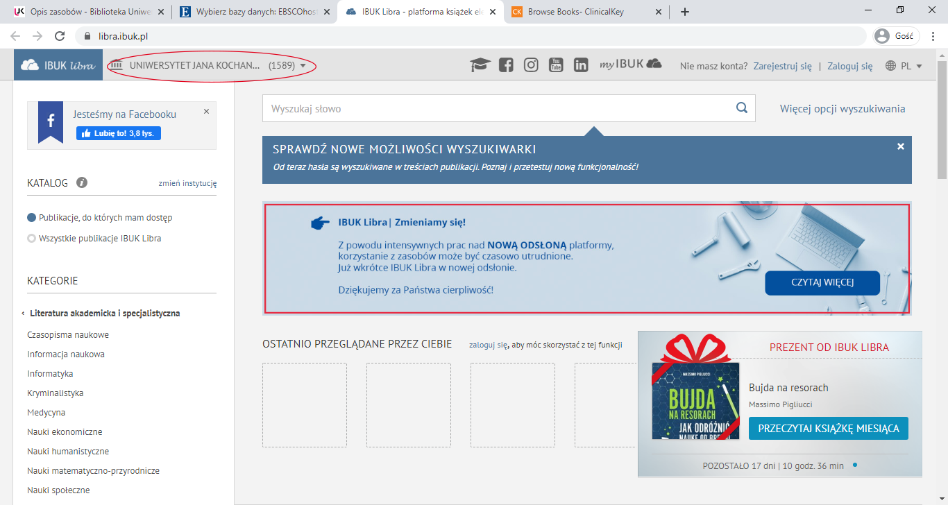This screenshot has height=505, width=948.
Task: Click the Katalog info icon
Action: [x=82, y=183]
